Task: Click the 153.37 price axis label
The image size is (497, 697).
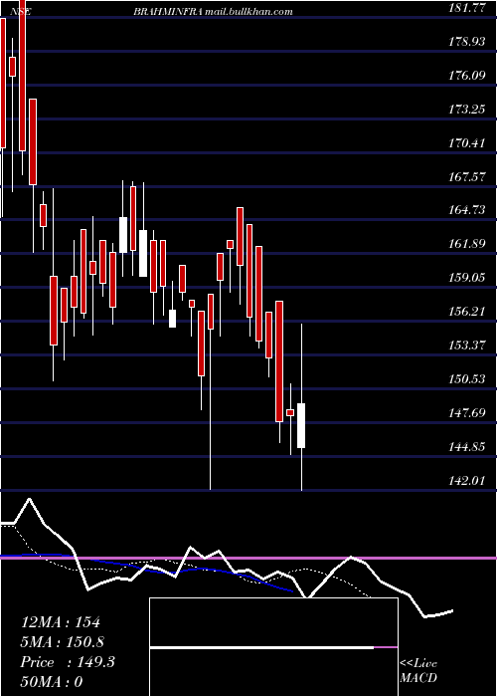Action: (466, 345)
